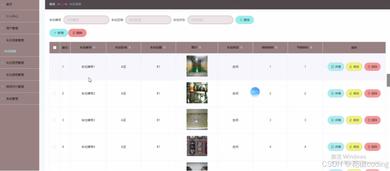This screenshot has width=390, height=171.
Task: Click the 查询 search button
Action: coord(244,20)
